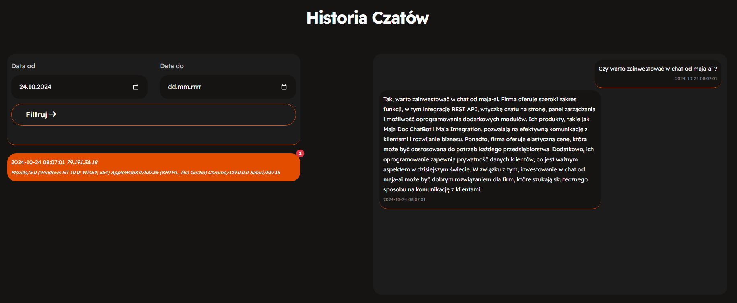Click the bot reply starting 'Tak, warto zainwestować'
Viewport: 737px width, 303px height.
click(490, 150)
